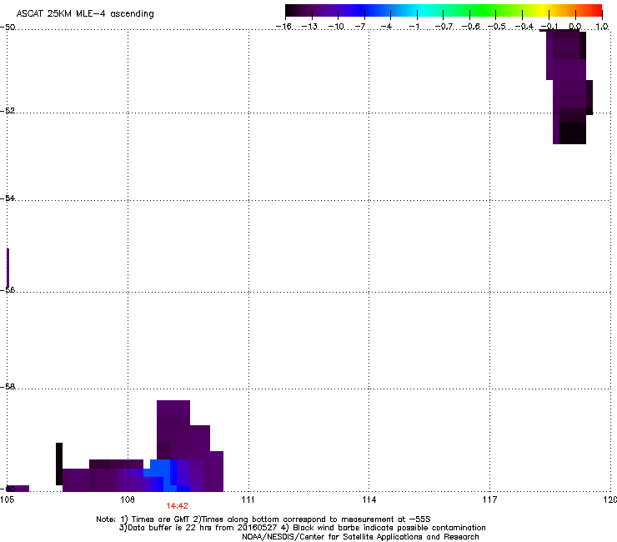Screen dimensions: 617x542
Task: Click the NOAA/NESDIS credit line
Action: pos(360,537)
